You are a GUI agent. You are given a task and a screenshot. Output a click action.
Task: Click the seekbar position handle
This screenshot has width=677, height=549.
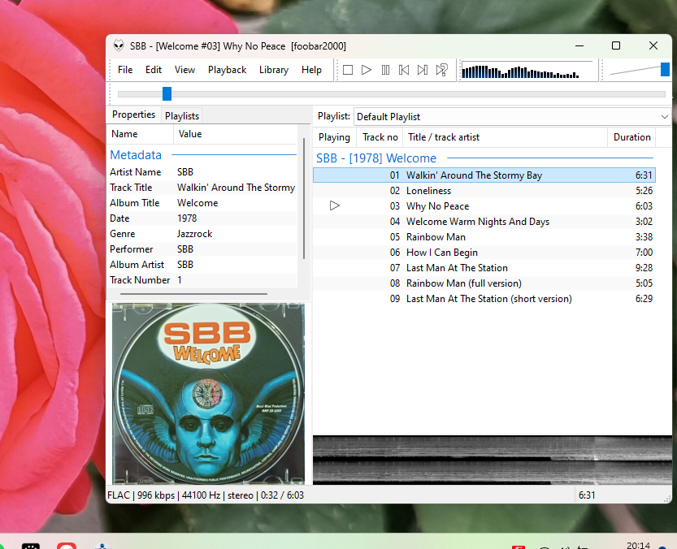tap(167, 93)
